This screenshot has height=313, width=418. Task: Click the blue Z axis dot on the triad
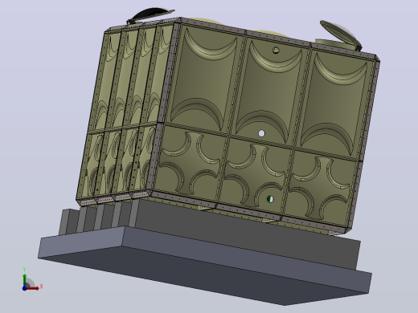[x=24, y=288]
